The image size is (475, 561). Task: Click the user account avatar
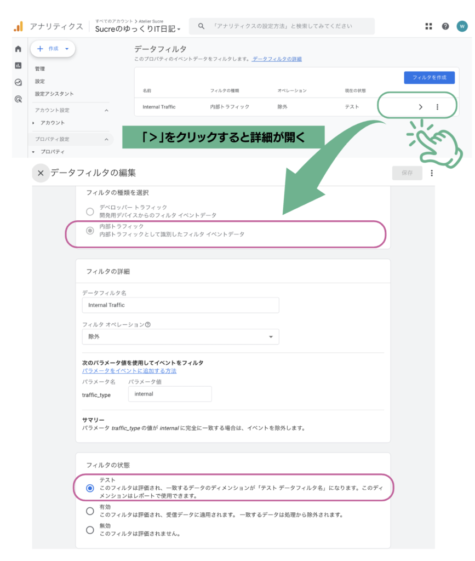tap(462, 26)
